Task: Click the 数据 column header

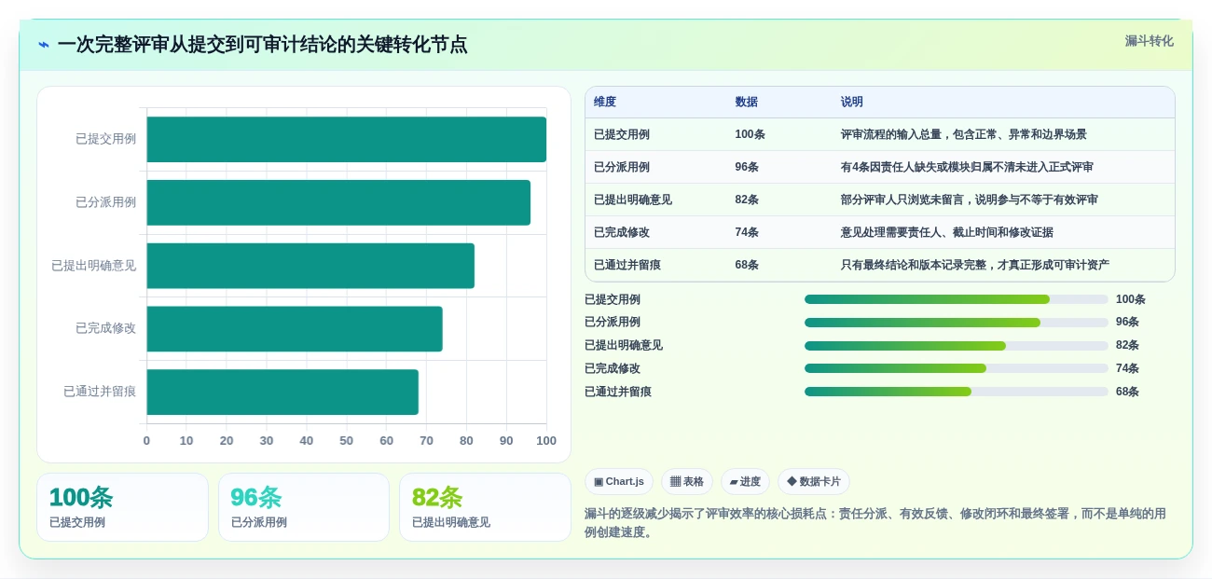Action: point(747,103)
